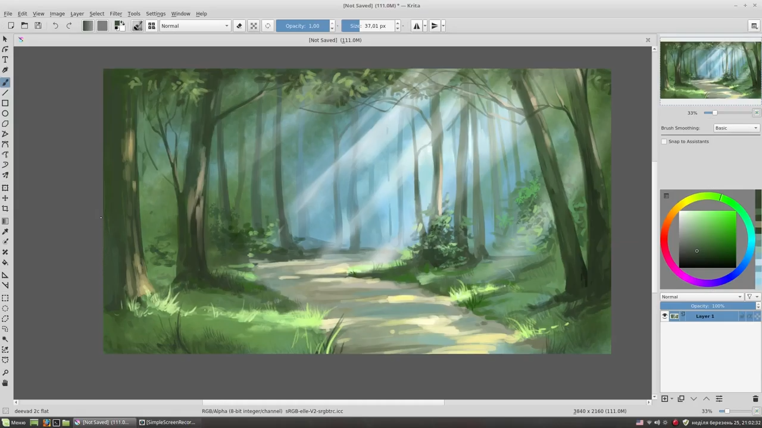Enable Snap to Assistants checkbox
Image resolution: width=762 pixels, height=428 pixels.
point(664,141)
